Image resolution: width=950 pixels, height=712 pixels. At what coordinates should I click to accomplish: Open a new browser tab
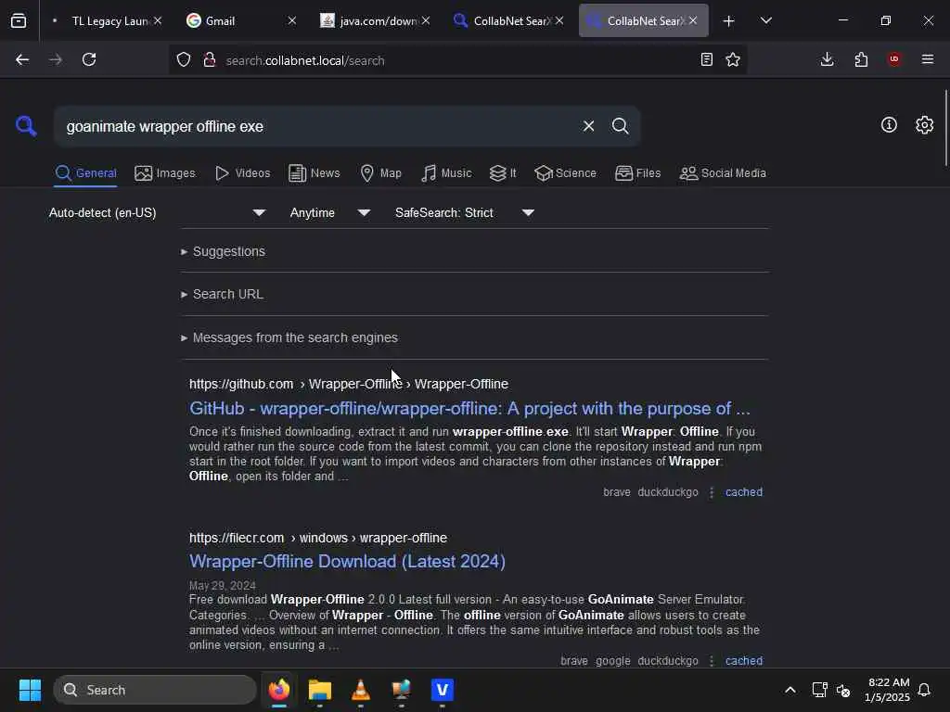pos(728,20)
